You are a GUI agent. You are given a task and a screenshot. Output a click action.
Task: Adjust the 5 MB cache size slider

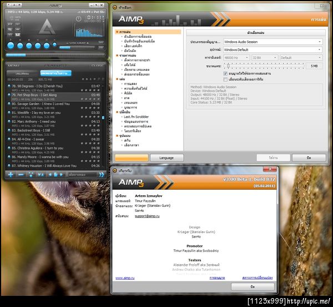[228, 66]
